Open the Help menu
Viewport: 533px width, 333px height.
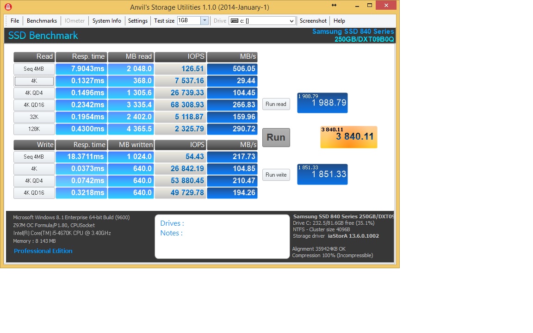pos(339,21)
